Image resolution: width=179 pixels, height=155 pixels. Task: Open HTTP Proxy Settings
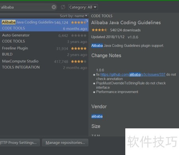click(20, 143)
